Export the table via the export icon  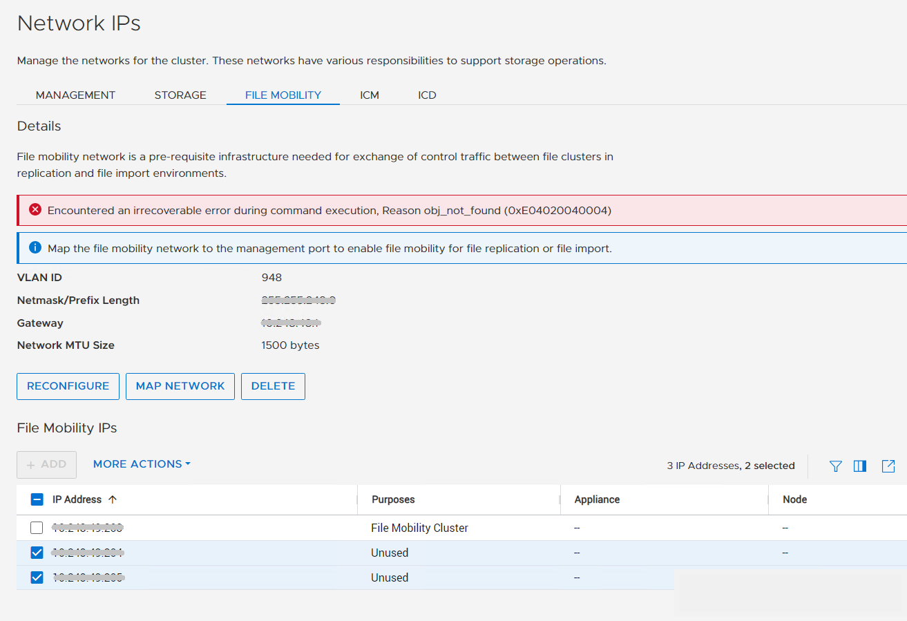888,466
